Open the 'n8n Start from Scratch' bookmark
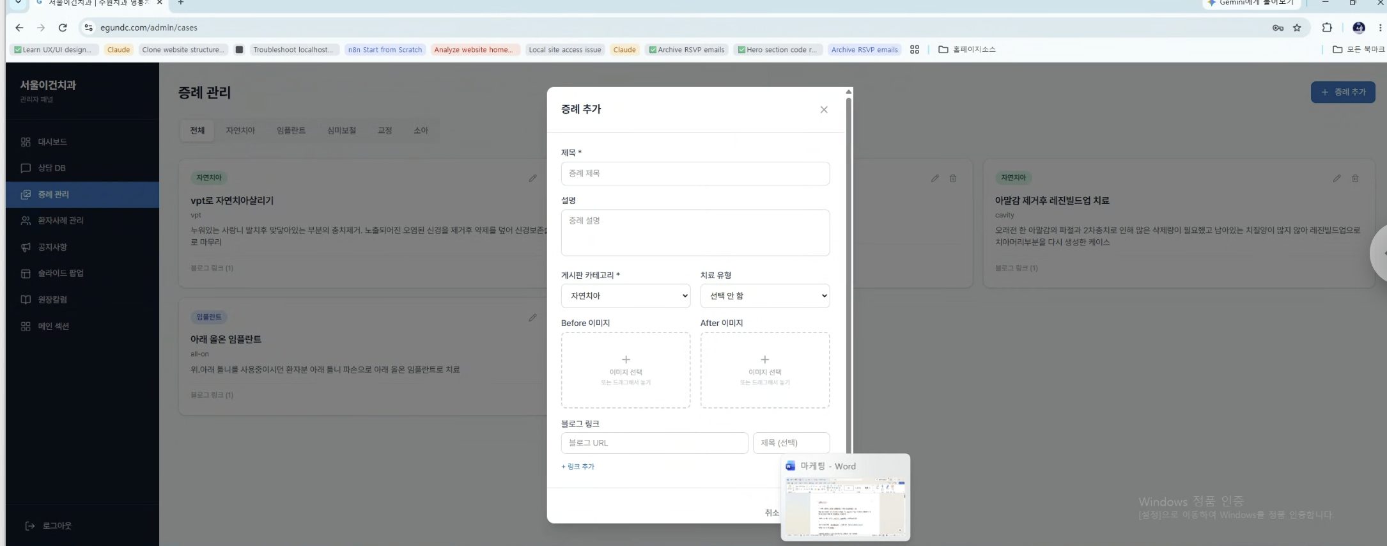 385,49
